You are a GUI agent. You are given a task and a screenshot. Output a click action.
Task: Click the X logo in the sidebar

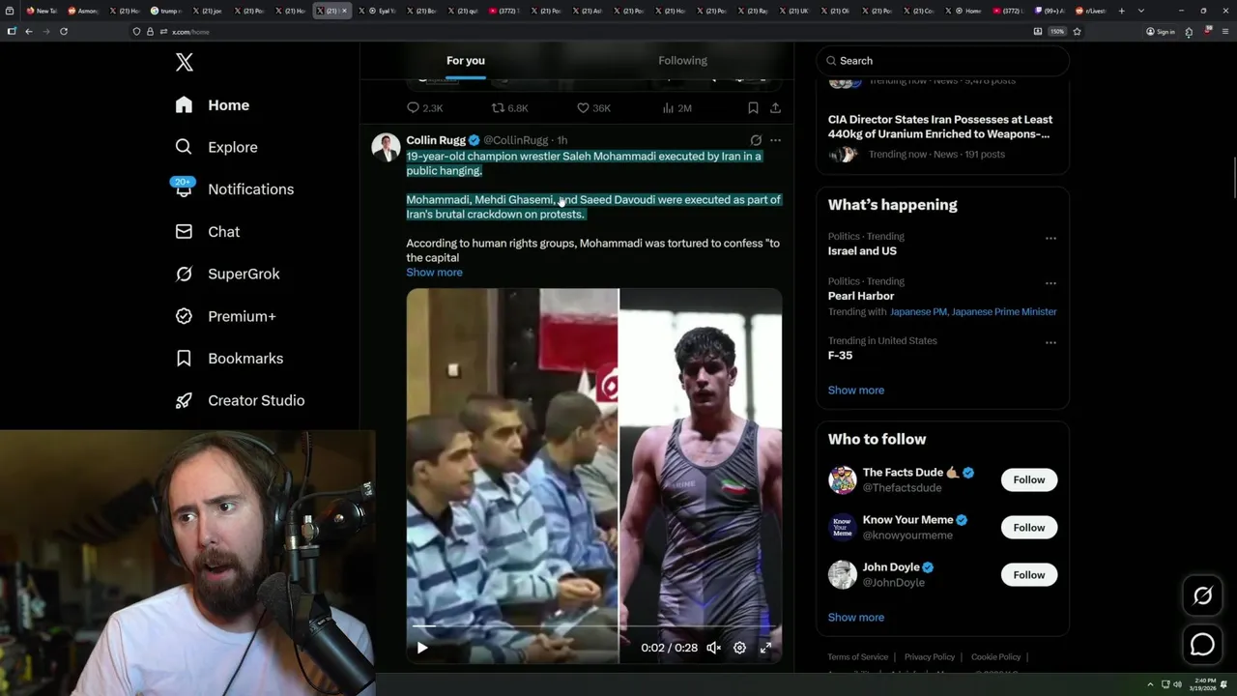point(185,63)
